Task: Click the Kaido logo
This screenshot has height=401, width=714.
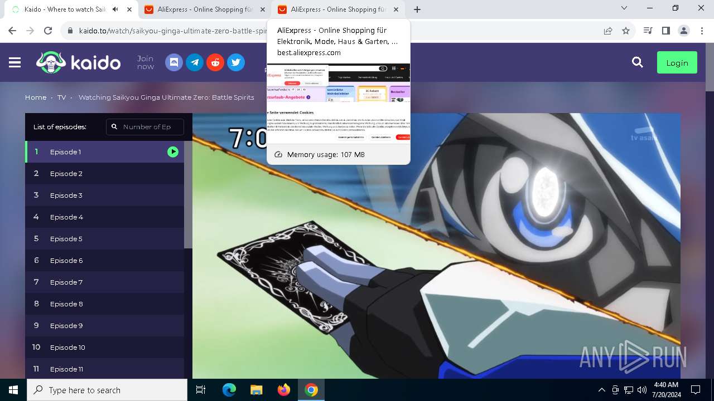Action: pyautogui.click(x=79, y=62)
